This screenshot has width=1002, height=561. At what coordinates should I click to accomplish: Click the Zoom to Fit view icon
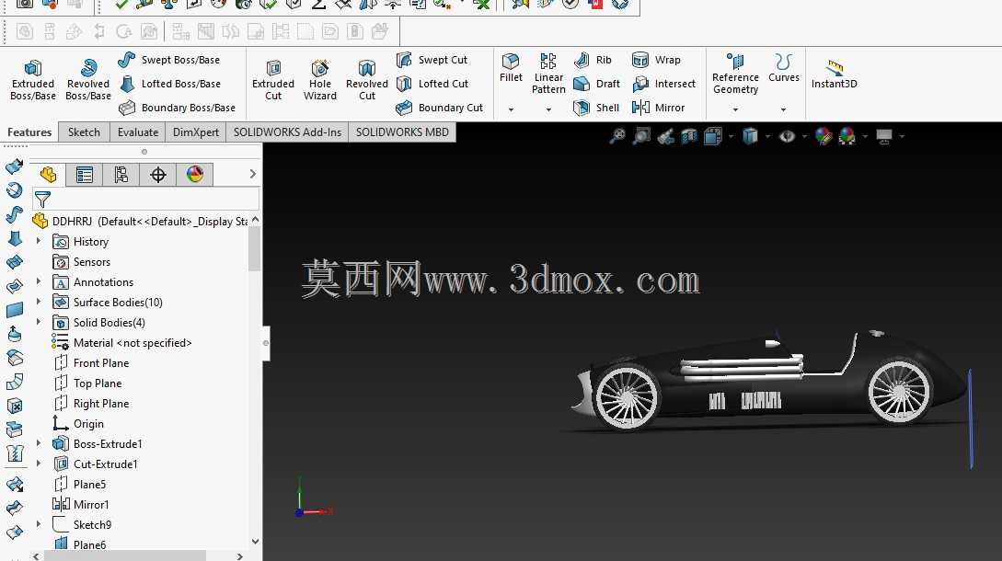pyautogui.click(x=617, y=135)
